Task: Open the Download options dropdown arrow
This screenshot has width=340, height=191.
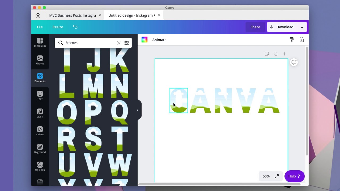Action: pos(302,27)
